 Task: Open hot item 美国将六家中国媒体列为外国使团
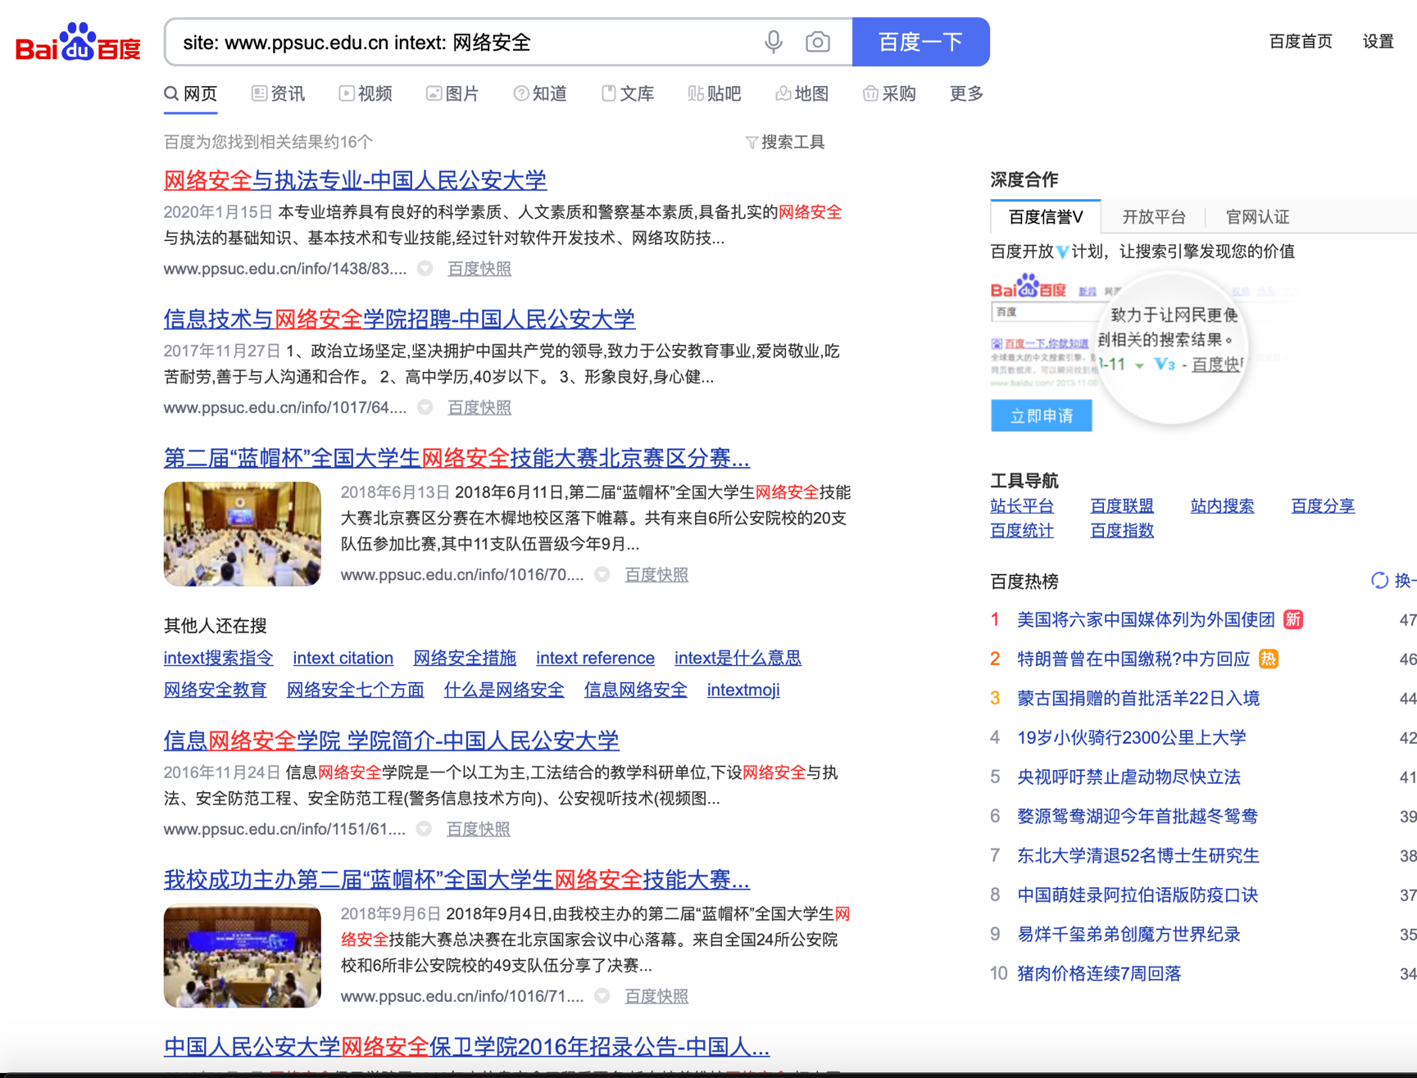[x=1146, y=619]
